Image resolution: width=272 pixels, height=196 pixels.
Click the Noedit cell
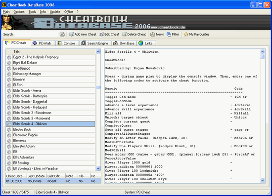[x=56, y=181]
